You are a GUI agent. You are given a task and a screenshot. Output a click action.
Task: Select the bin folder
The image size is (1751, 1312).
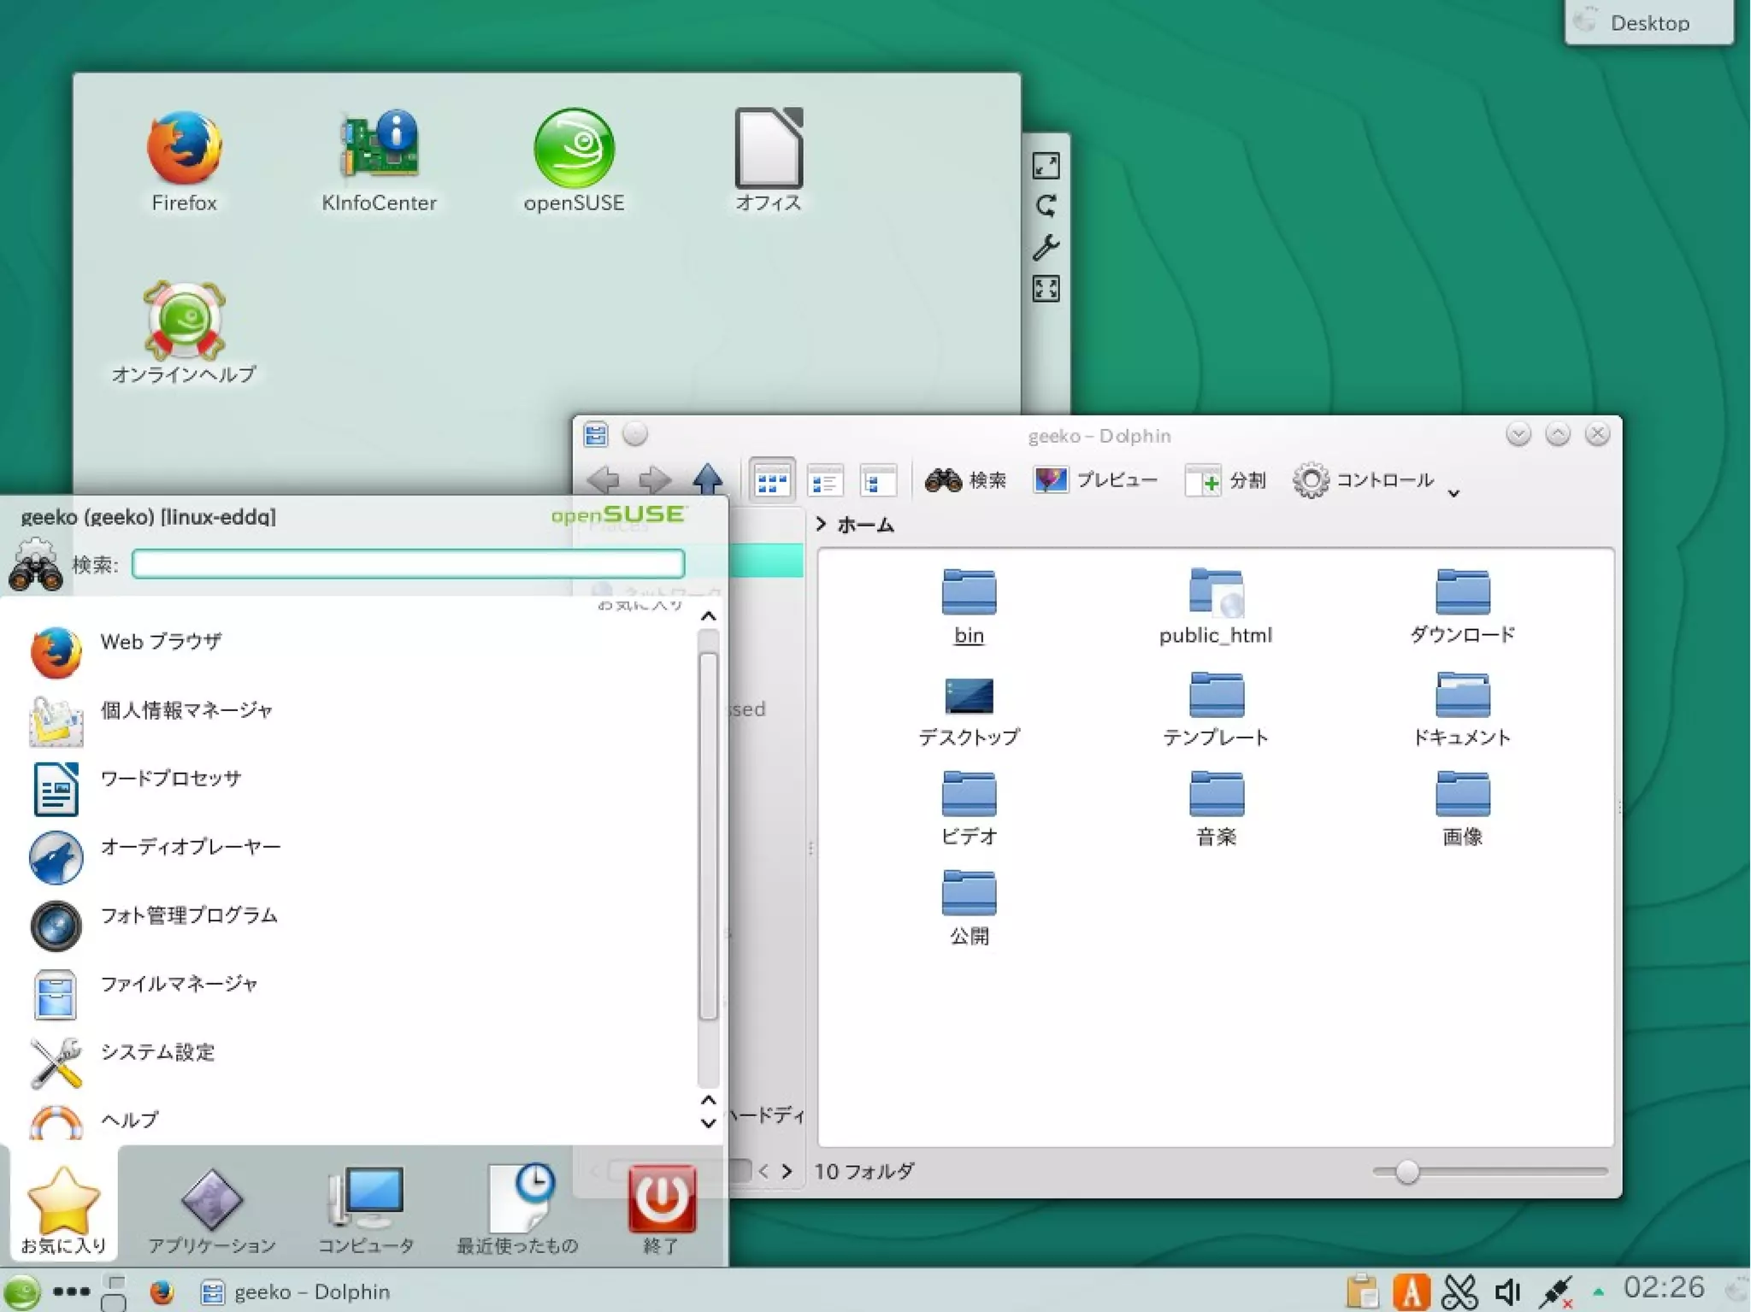coord(969,607)
